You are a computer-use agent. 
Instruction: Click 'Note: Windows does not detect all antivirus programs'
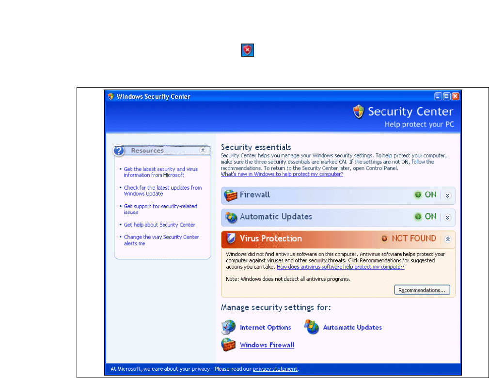click(288, 279)
